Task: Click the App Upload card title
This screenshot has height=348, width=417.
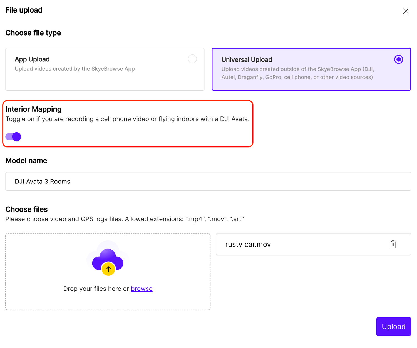Action: point(32,59)
